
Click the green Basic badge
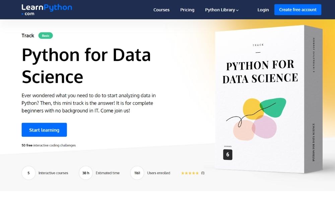point(46,36)
